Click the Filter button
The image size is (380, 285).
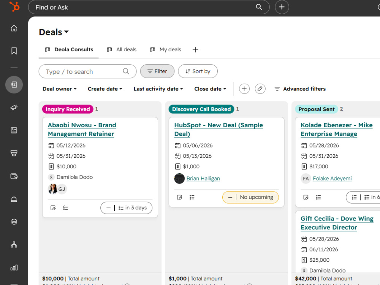pyautogui.click(x=157, y=71)
